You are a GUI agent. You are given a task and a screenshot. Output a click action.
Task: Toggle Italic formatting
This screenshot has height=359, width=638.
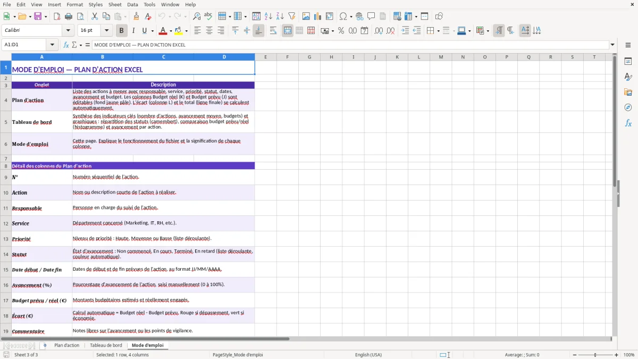pos(133,31)
